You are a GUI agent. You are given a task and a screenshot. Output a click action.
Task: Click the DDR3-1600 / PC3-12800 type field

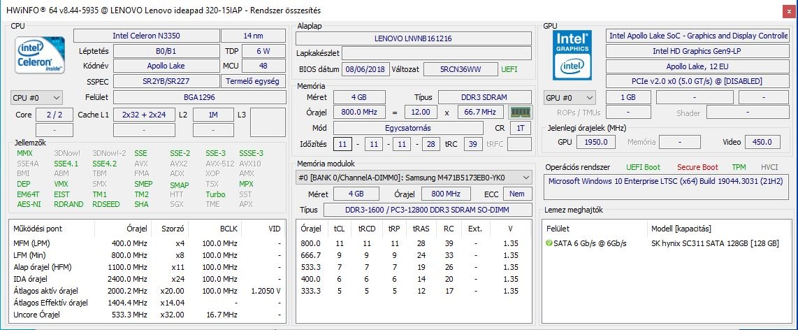coord(428,210)
